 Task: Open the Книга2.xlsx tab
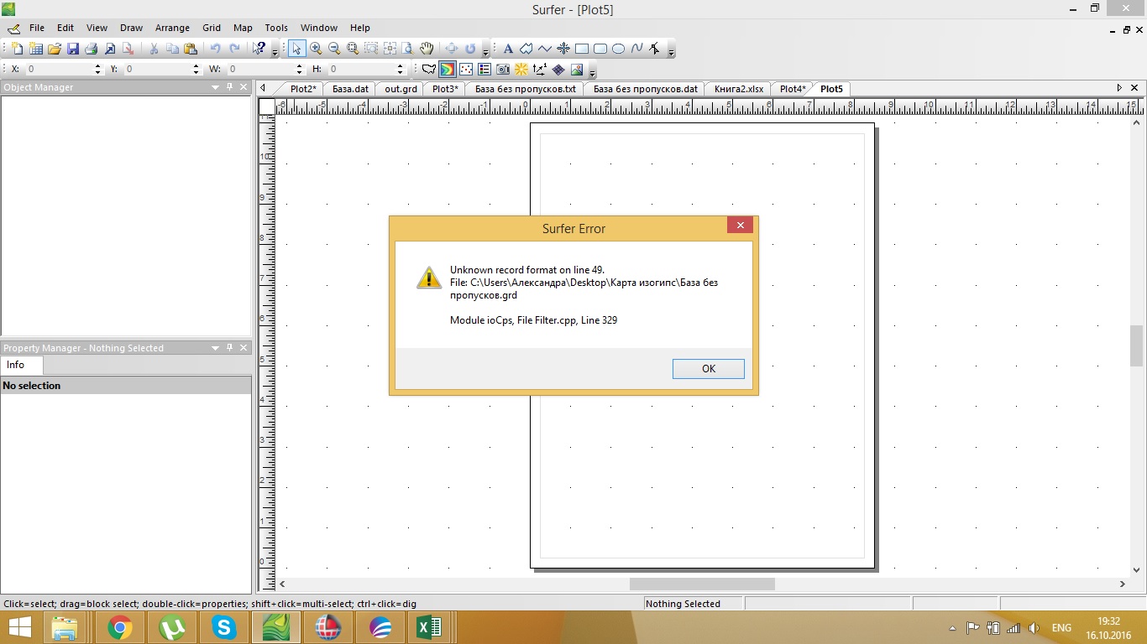pos(739,89)
